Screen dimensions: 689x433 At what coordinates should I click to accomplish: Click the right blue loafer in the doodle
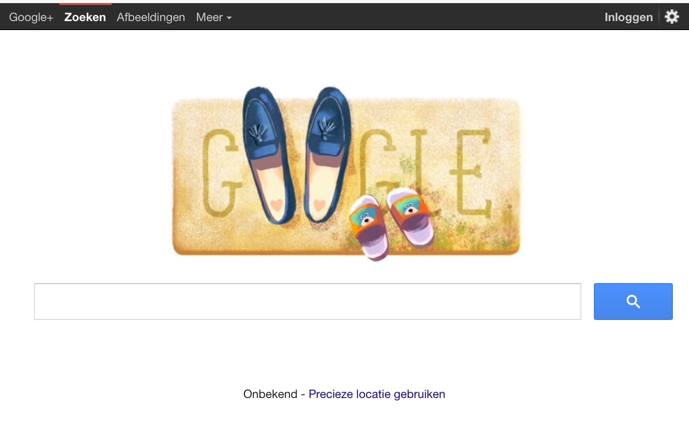[327, 154]
